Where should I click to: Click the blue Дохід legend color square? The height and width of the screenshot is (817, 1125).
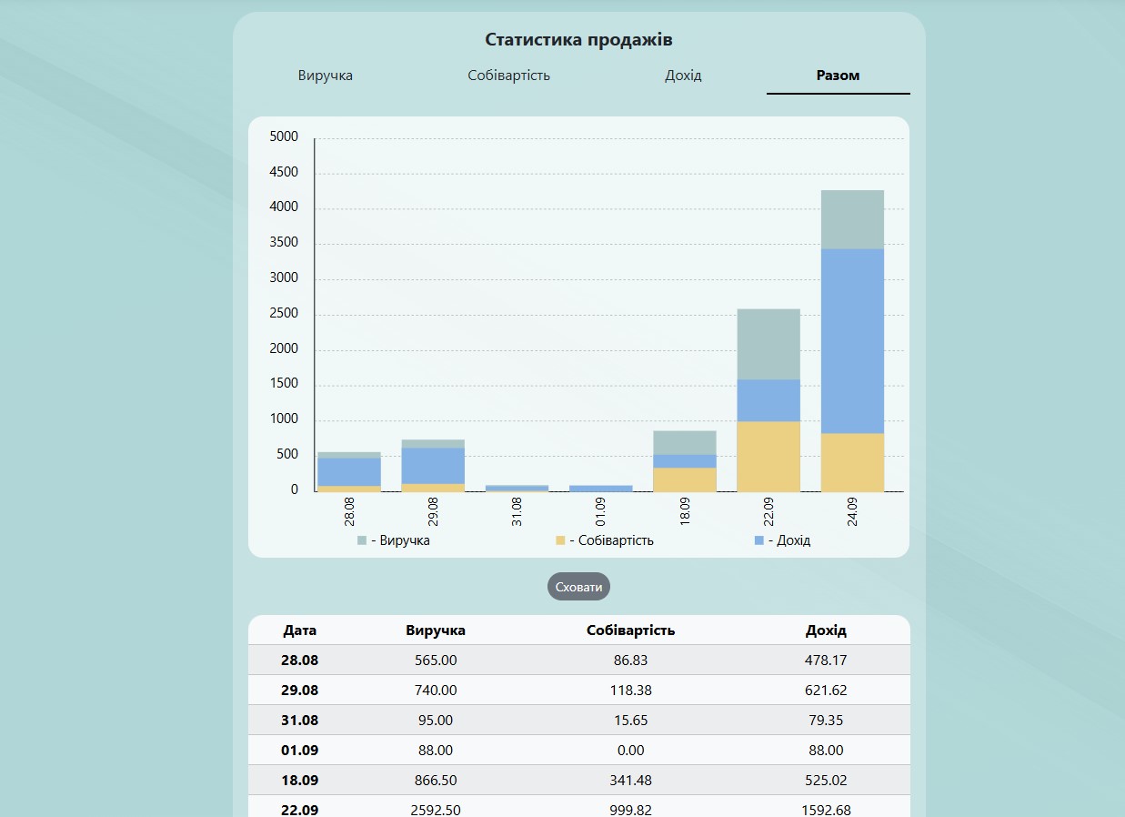pos(759,540)
